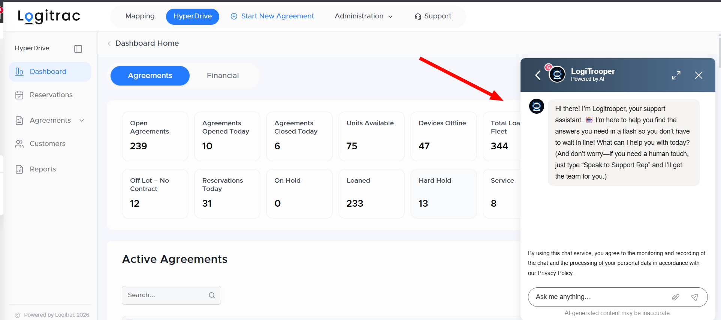This screenshot has width=721, height=320.
Task: Open the Units Available card
Action: coord(371,137)
